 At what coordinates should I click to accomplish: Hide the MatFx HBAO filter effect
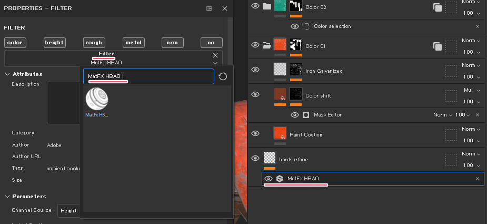[x=269, y=179]
